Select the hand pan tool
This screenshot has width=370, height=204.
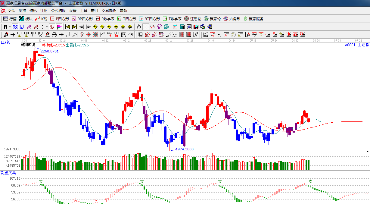pyautogui.click(x=138, y=27)
